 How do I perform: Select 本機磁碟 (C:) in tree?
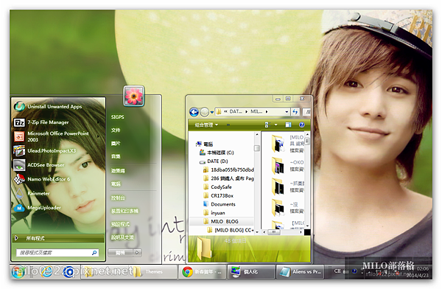(217, 153)
